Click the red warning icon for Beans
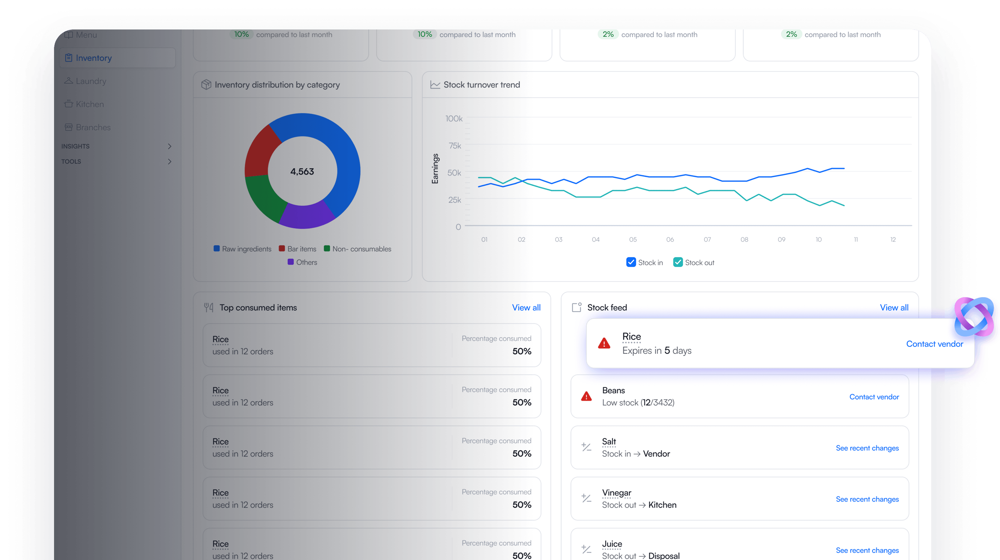The width and height of the screenshot is (1000, 560). [586, 396]
